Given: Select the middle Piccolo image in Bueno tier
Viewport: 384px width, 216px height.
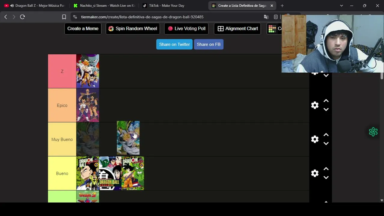Looking at the screenshot, I should pyautogui.click(x=110, y=173).
